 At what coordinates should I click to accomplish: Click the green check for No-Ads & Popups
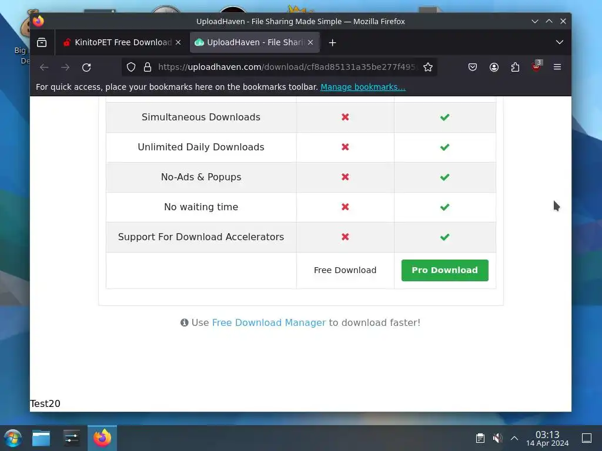[x=444, y=177]
